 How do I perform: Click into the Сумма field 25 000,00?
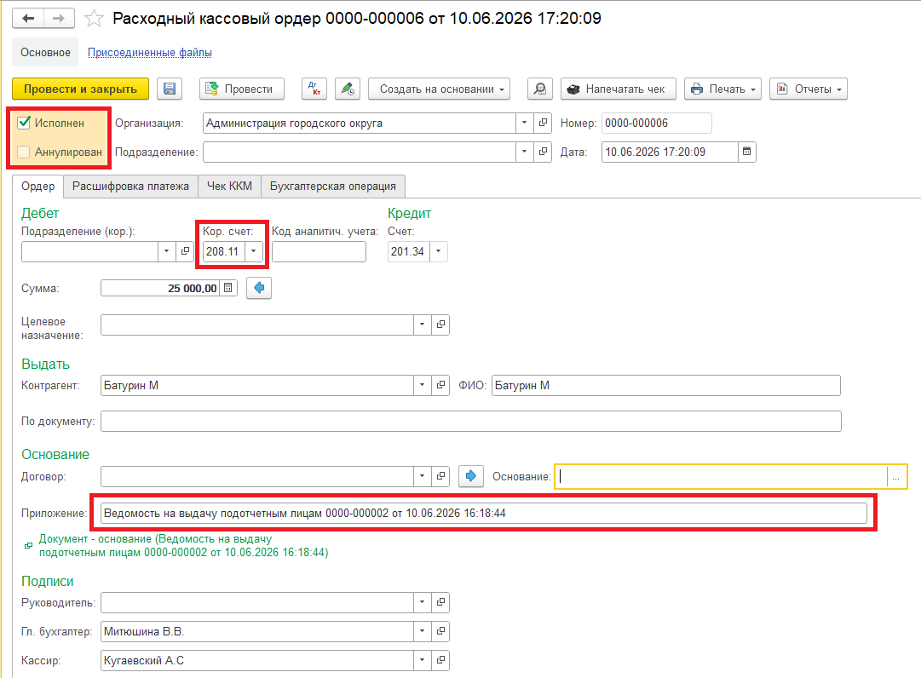pyautogui.click(x=160, y=288)
